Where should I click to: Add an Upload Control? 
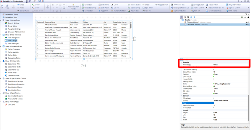pos(233,8)
